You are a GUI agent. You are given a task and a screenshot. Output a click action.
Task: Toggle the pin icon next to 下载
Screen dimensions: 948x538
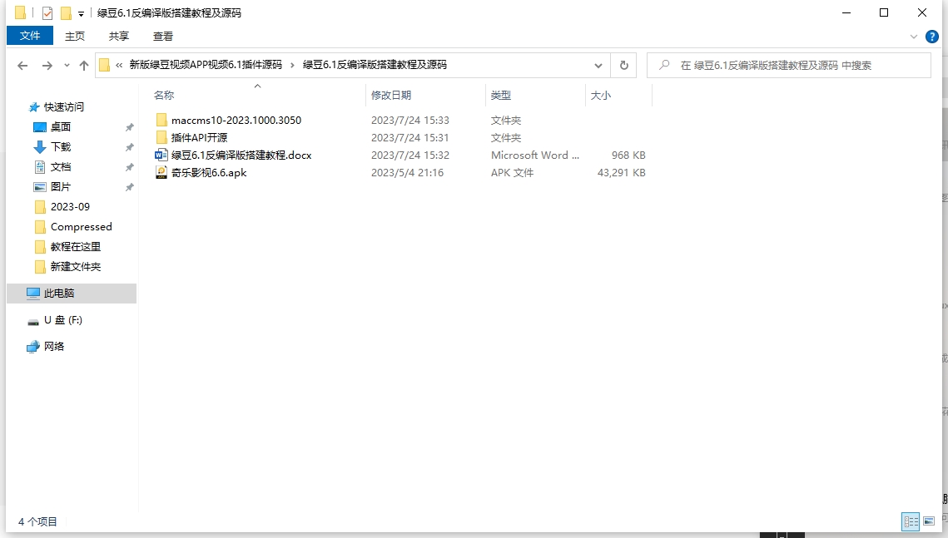coord(129,147)
